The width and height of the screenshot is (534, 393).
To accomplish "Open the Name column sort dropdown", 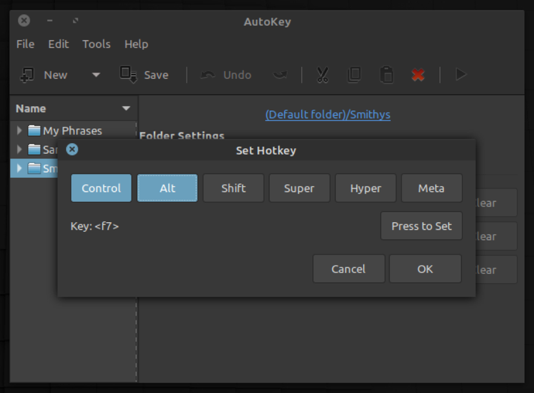I will pyautogui.click(x=127, y=108).
